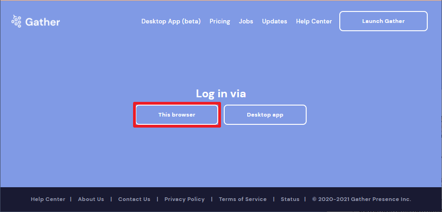
Task: Open the Jobs page
Action: (x=246, y=22)
